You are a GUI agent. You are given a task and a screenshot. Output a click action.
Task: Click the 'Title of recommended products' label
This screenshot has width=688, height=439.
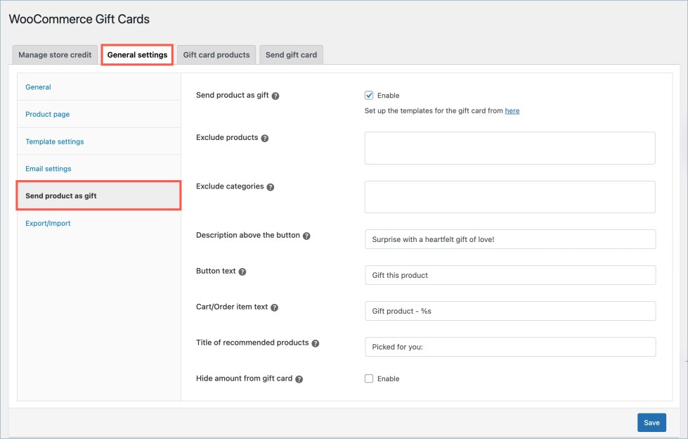(252, 343)
